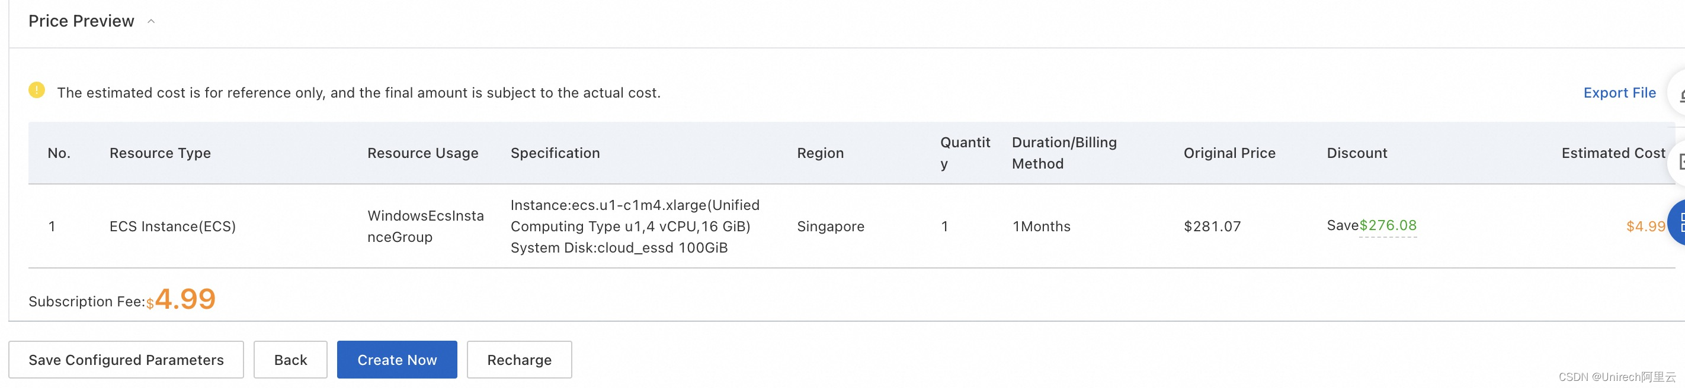Click the blue floating grid button
Screen dimensions: 1685x388
point(1677,224)
